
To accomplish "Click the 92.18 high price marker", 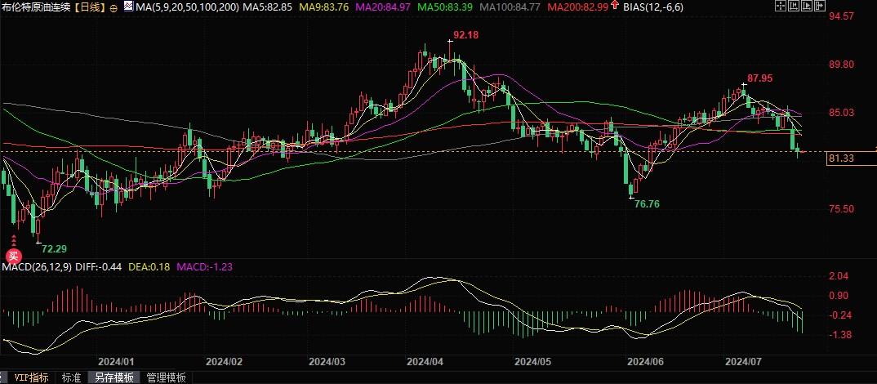I will tap(466, 34).
